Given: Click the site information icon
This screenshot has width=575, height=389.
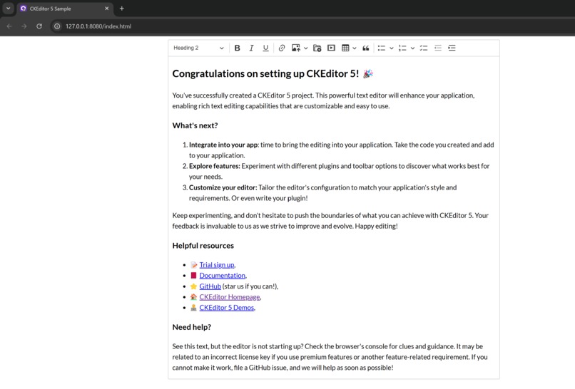Looking at the screenshot, I should click(x=57, y=26).
